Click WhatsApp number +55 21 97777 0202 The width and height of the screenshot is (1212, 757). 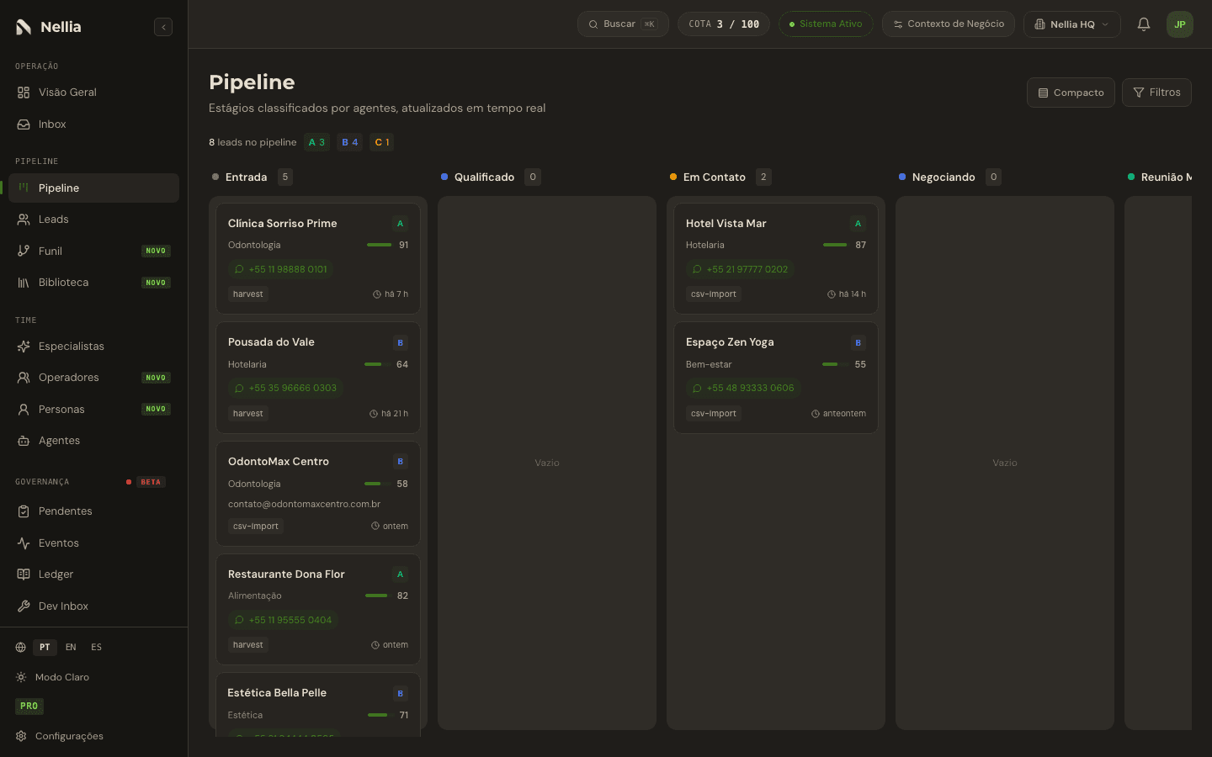point(740,270)
